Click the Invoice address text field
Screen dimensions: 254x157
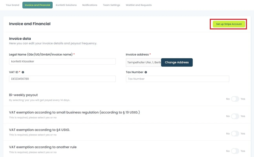point(143,62)
